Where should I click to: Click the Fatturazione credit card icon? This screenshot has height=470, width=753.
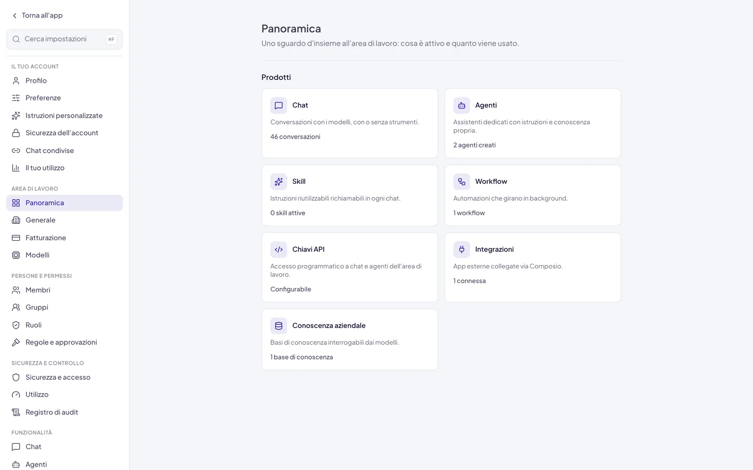tap(16, 238)
